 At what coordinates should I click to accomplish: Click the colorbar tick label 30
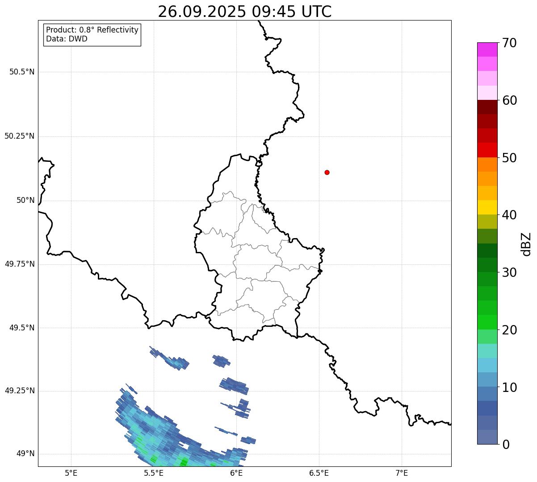click(x=509, y=272)
